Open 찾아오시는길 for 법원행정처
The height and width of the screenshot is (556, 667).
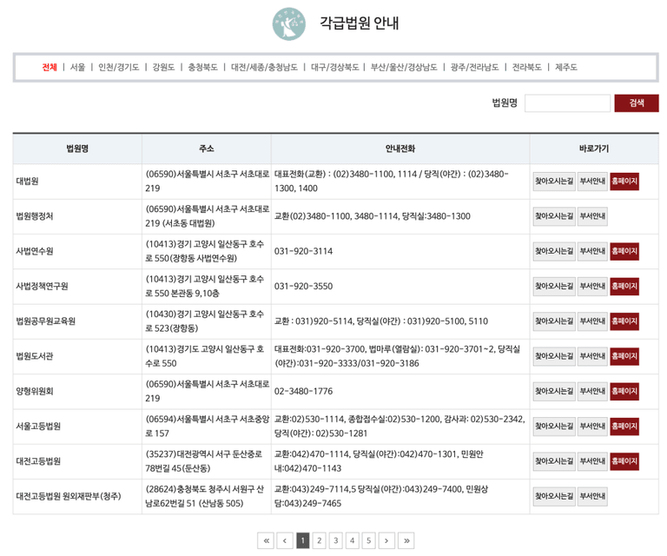553,216
